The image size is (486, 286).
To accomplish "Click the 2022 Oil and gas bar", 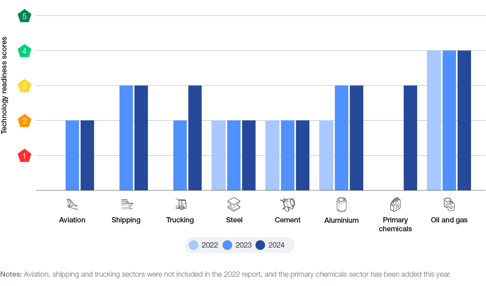I will pyautogui.click(x=434, y=120).
